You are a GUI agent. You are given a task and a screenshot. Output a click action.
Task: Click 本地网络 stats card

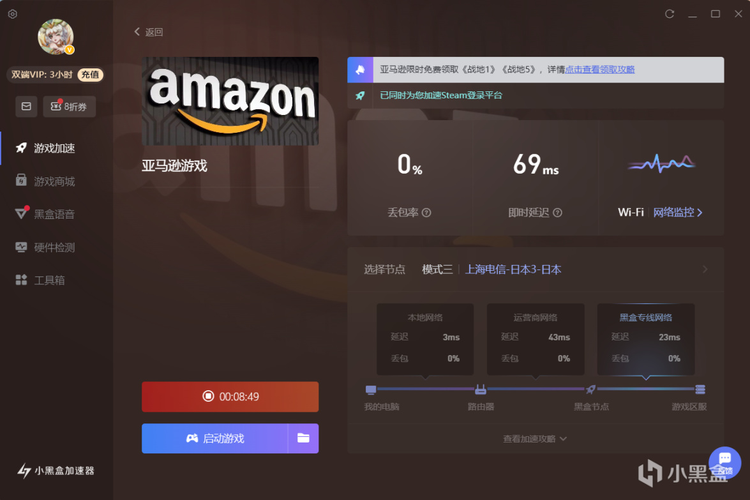[425, 338]
